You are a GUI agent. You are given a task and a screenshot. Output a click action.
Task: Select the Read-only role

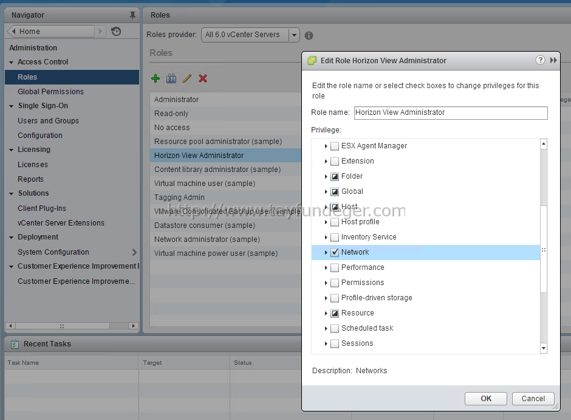point(225,113)
